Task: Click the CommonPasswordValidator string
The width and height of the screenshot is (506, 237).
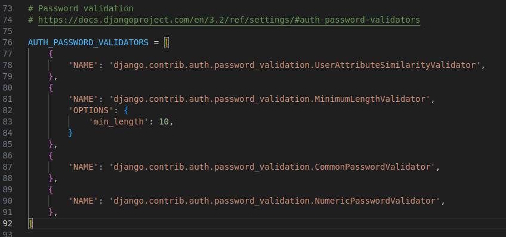Action: point(272,167)
